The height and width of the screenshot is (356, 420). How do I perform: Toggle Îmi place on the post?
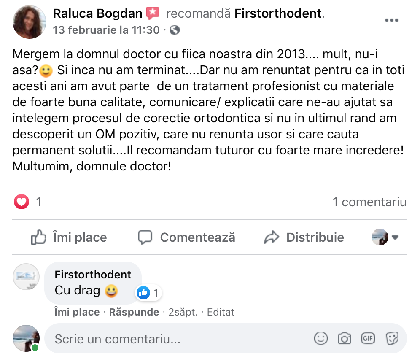(x=69, y=237)
